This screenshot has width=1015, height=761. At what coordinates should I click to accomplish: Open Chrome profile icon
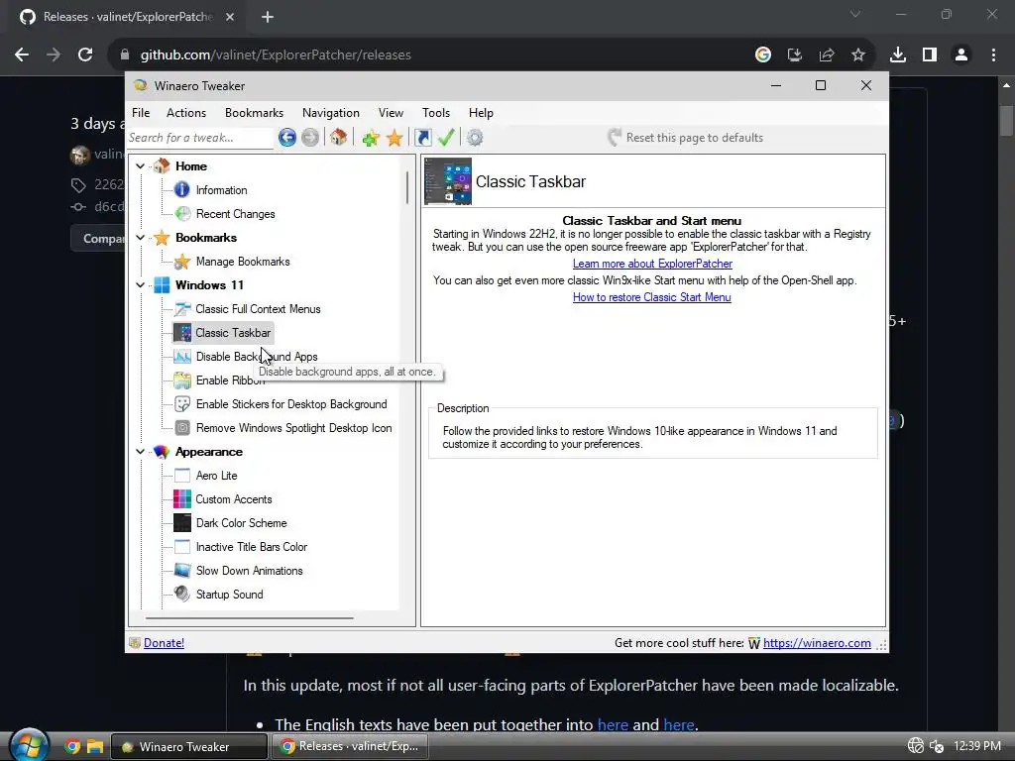(x=961, y=55)
